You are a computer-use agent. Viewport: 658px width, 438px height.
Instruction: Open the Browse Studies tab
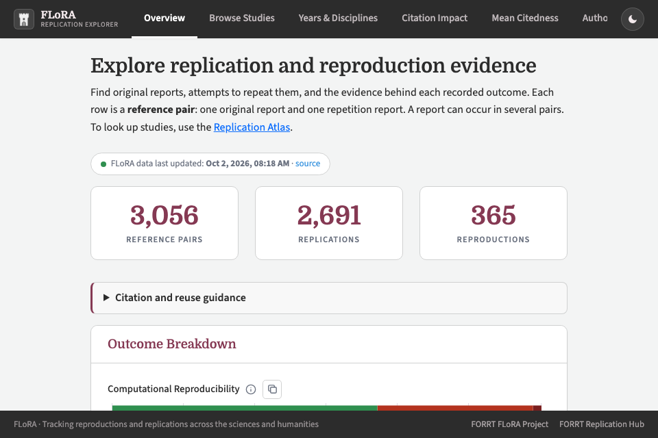click(x=242, y=18)
